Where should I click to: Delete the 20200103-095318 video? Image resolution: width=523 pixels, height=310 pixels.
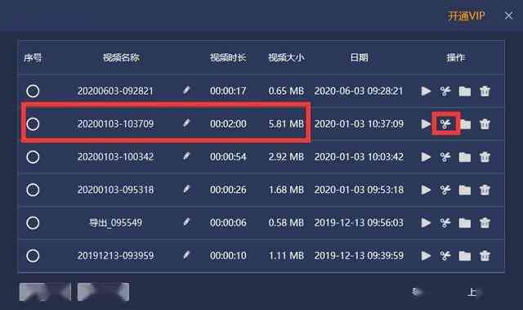point(485,190)
